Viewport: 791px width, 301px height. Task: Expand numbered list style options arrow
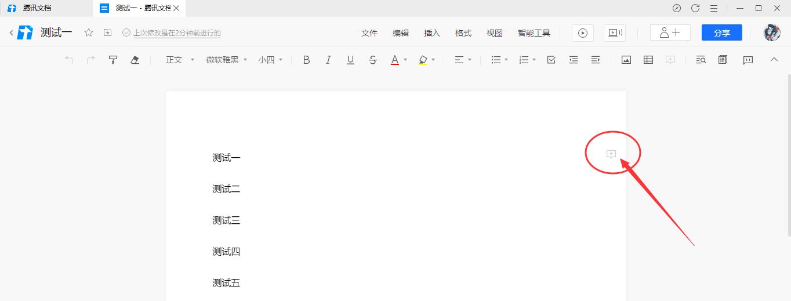(534, 60)
